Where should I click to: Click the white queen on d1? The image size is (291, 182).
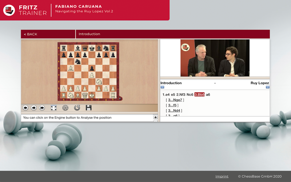click(x=85, y=95)
